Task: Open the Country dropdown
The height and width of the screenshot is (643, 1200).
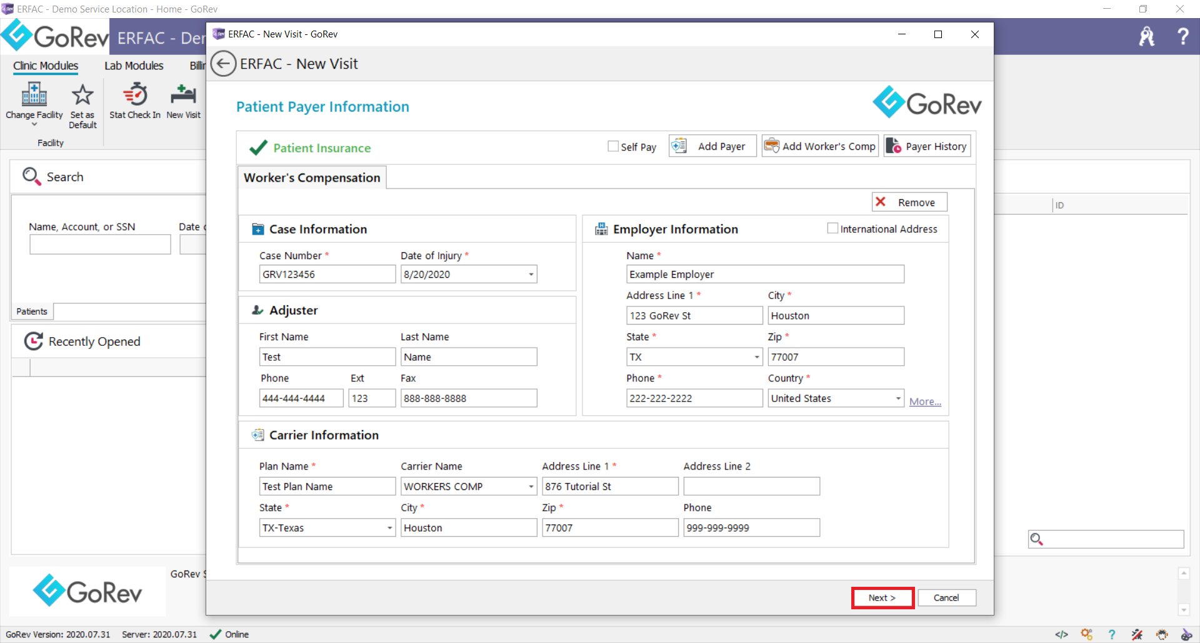Action: [x=898, y=398]
